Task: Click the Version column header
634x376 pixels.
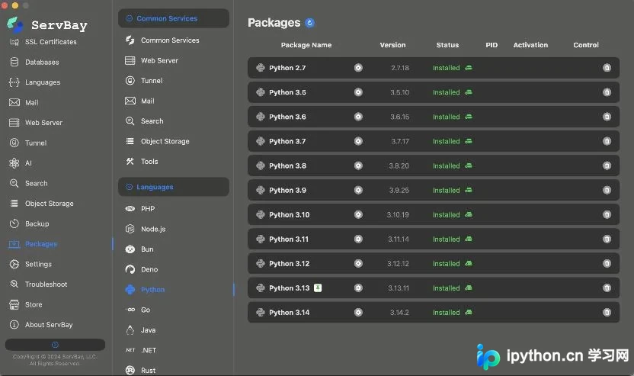Action: (x=392, y=45)
